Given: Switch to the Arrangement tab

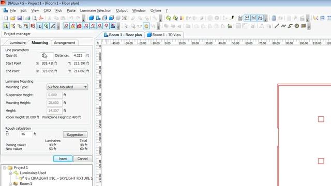Looking at the screenshot, I should 64,42.
